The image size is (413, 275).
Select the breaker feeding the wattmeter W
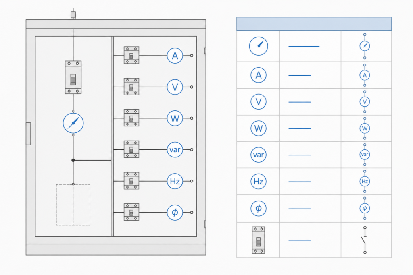coord(131,118)
